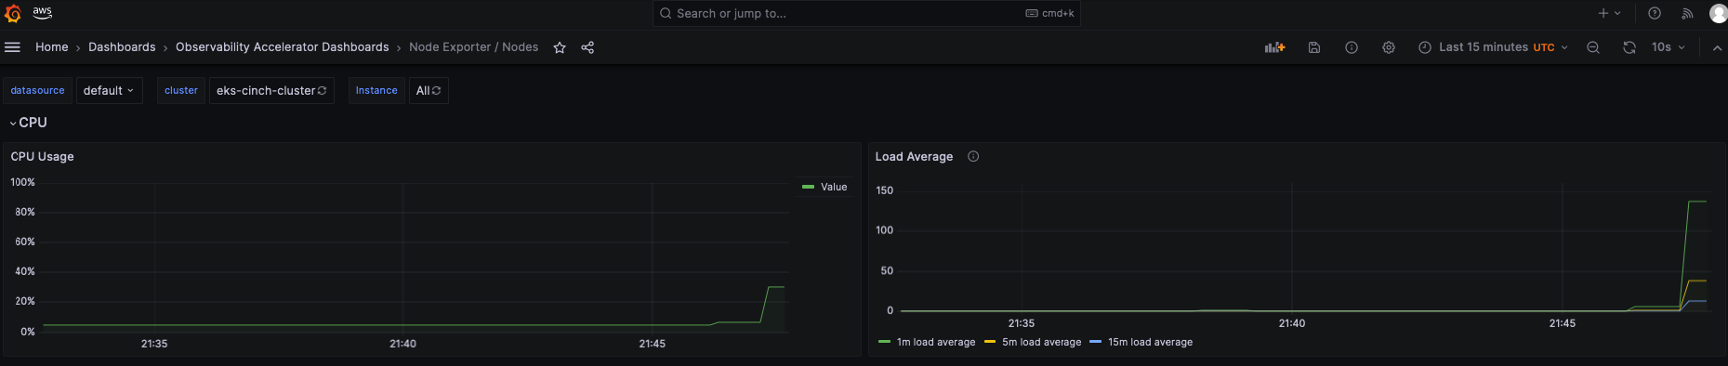Collapse the CPU row section
1728x366 pixels.
(x=28, y=123)
